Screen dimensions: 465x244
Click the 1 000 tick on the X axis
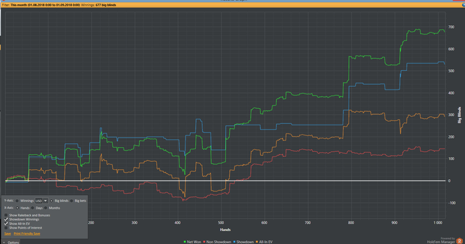(x=438, y=223)
